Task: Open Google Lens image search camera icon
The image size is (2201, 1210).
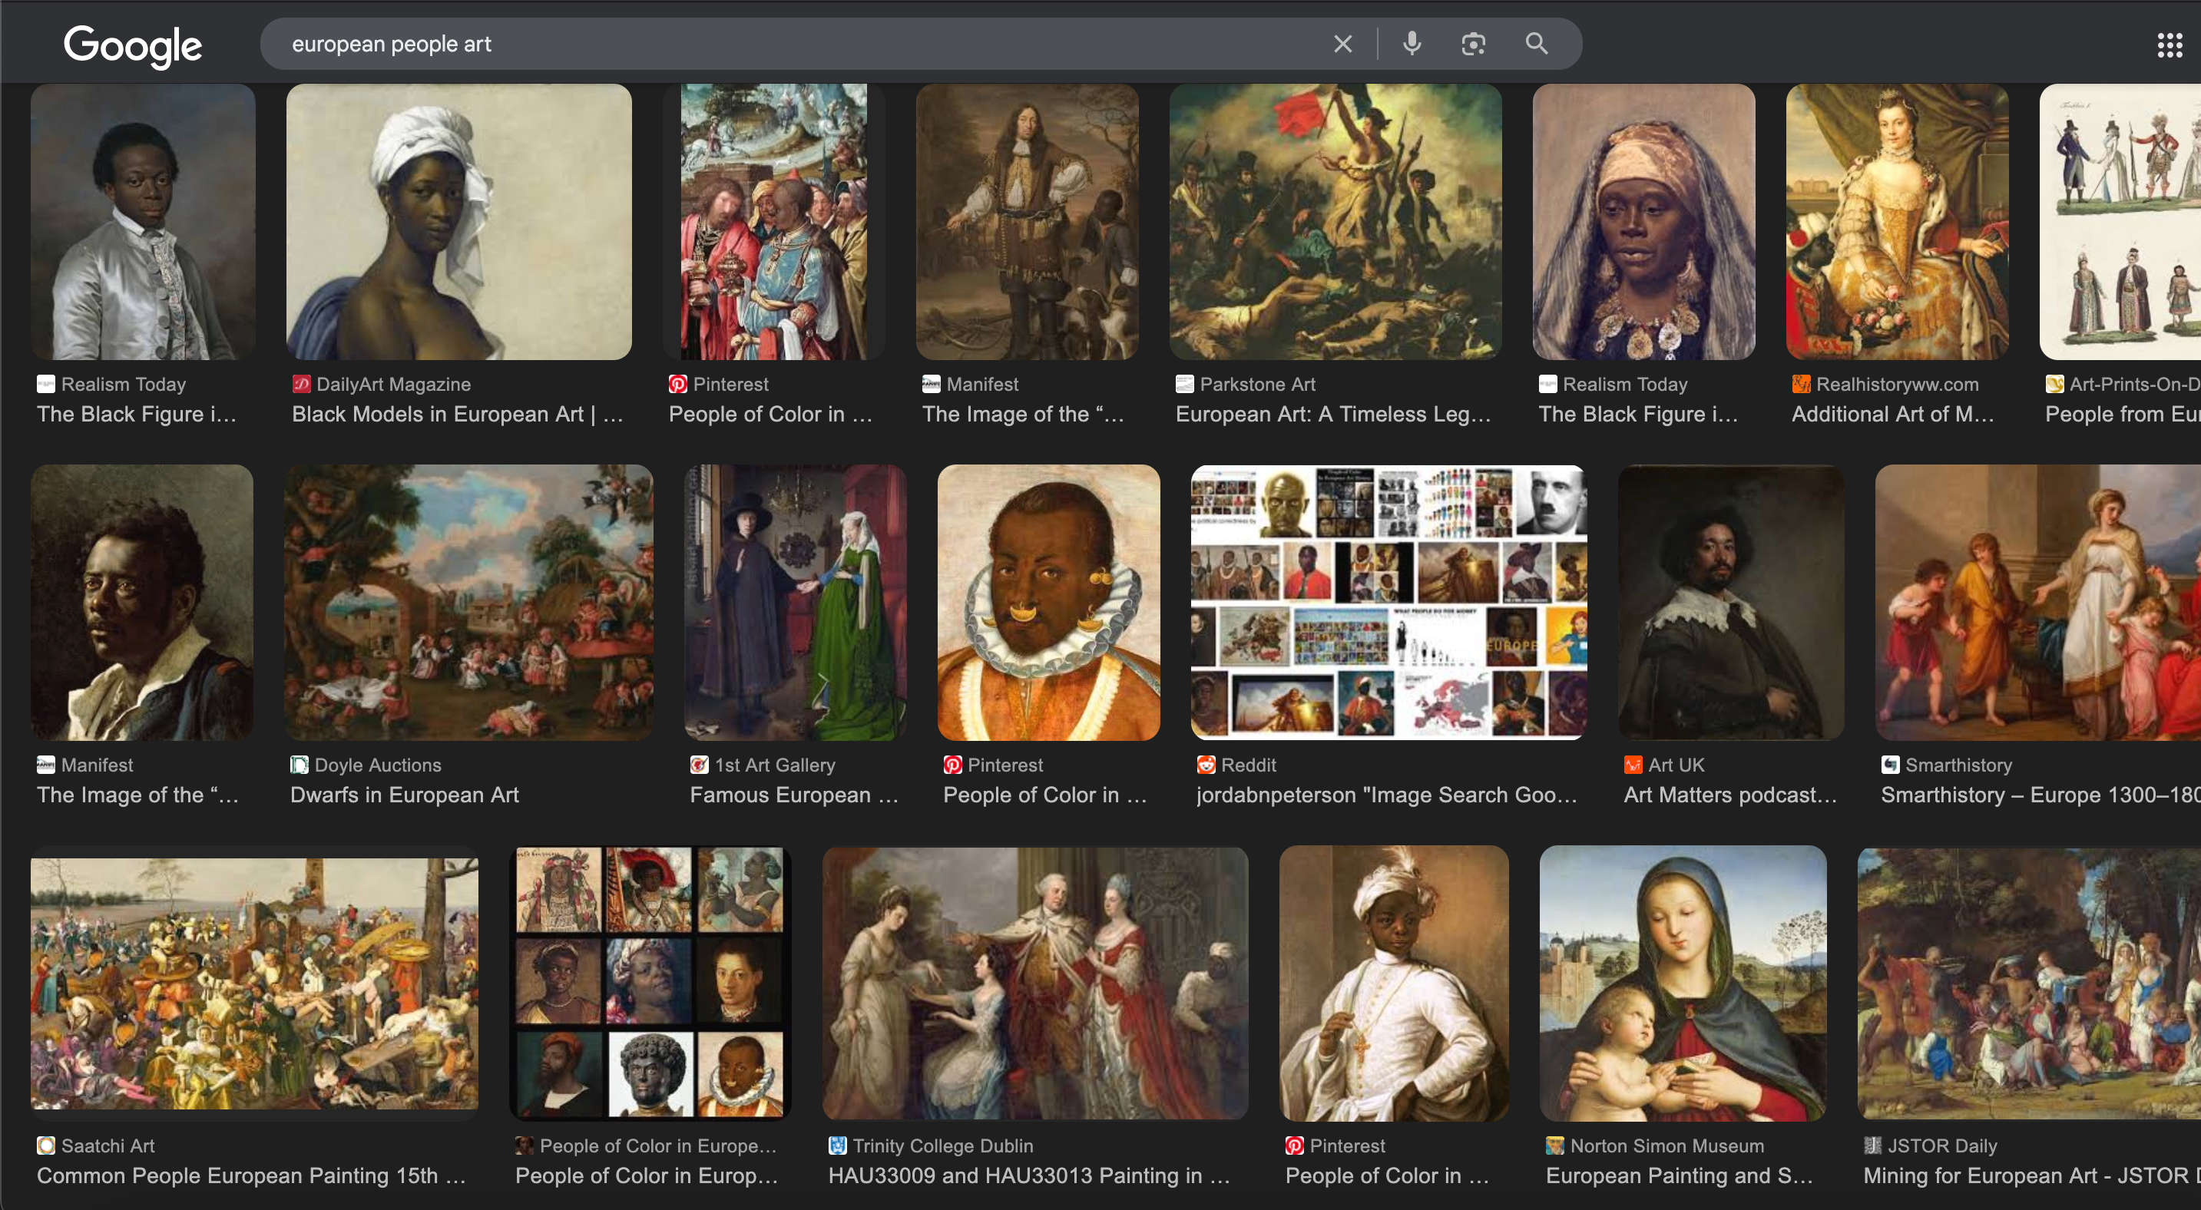Action: (x=1473, y=44)
